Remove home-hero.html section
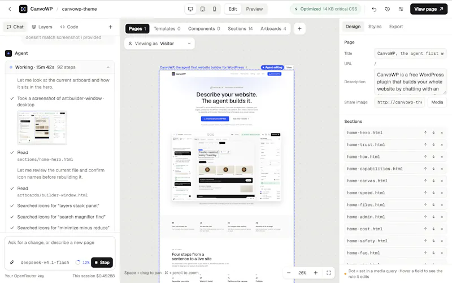The image size is (452, 283). [442, 132]
